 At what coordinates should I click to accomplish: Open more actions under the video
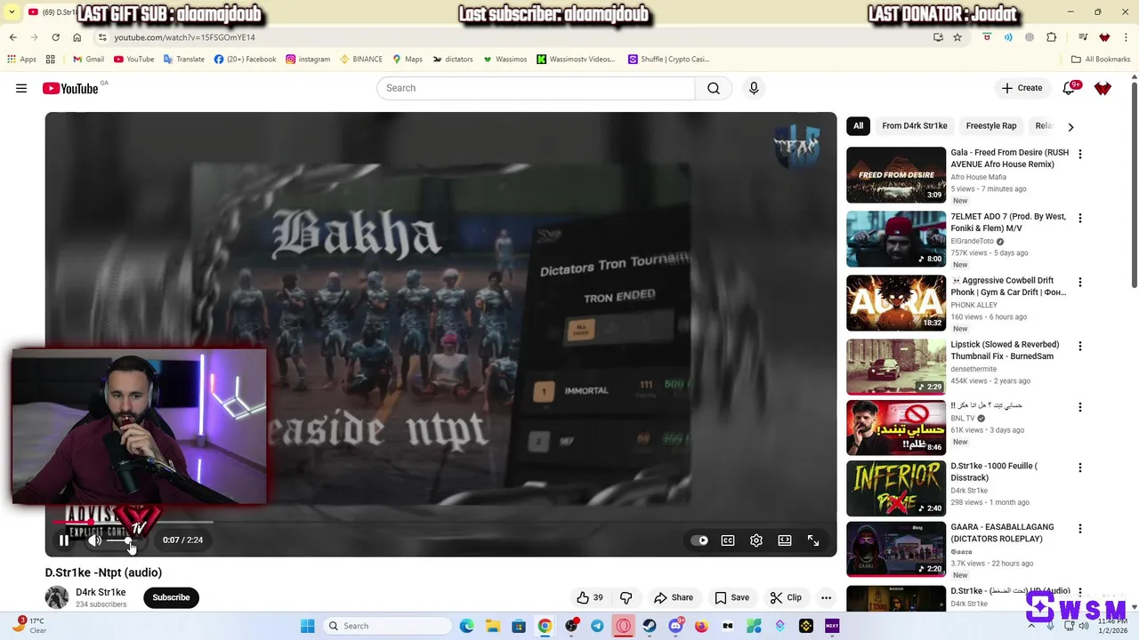[x=826, y=597]
